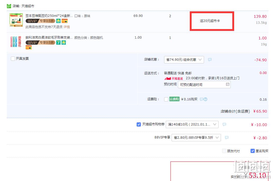Click the green 运费险 badge

[174, 99]
